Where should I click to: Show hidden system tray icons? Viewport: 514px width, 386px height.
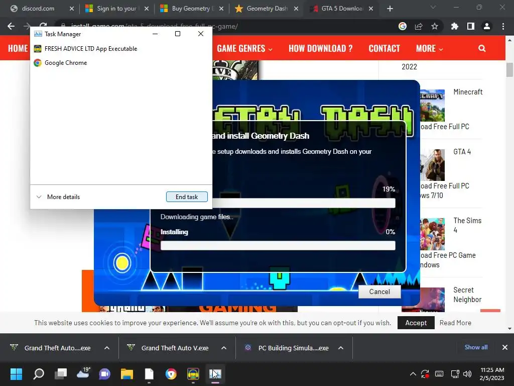[413, 373]
